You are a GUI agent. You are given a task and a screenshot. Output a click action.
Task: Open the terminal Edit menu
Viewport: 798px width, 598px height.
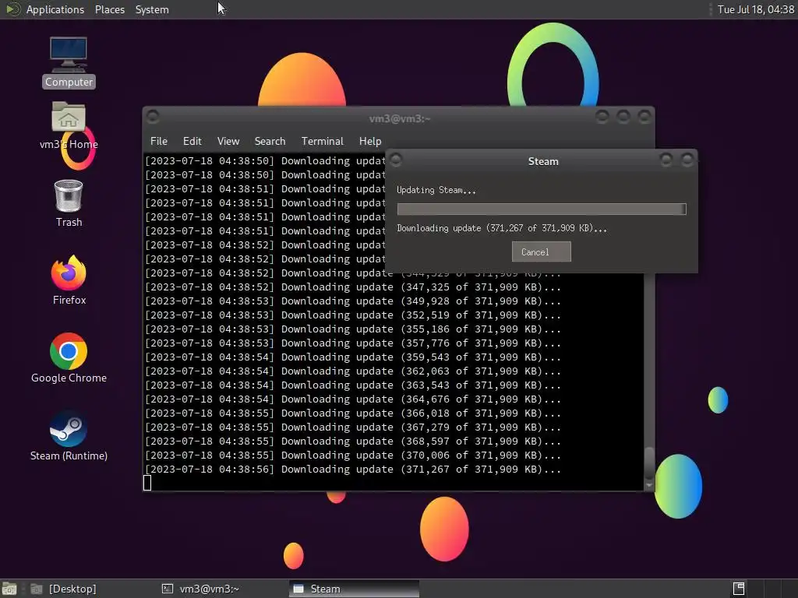tap(192, 142)
